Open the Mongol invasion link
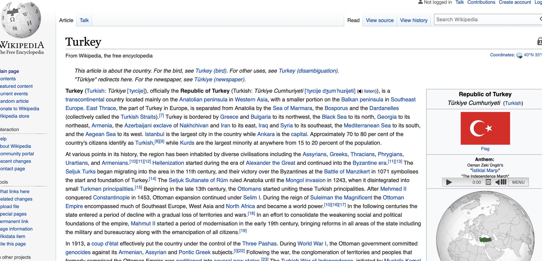The width and height of the screenshot is (542, 261). coord(306,180)
